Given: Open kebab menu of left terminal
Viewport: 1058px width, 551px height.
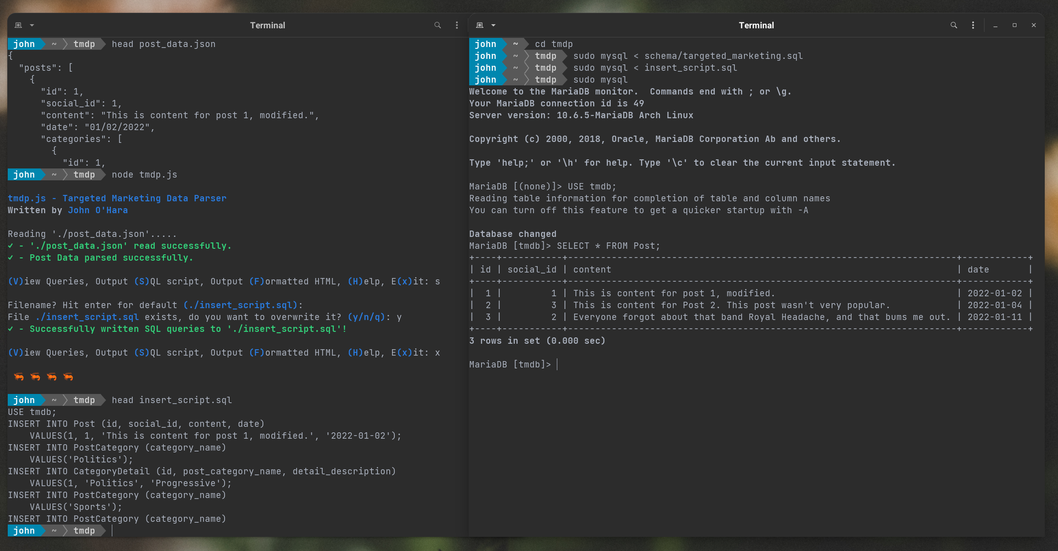Looking at the screenshot, I should click(457, 25).
